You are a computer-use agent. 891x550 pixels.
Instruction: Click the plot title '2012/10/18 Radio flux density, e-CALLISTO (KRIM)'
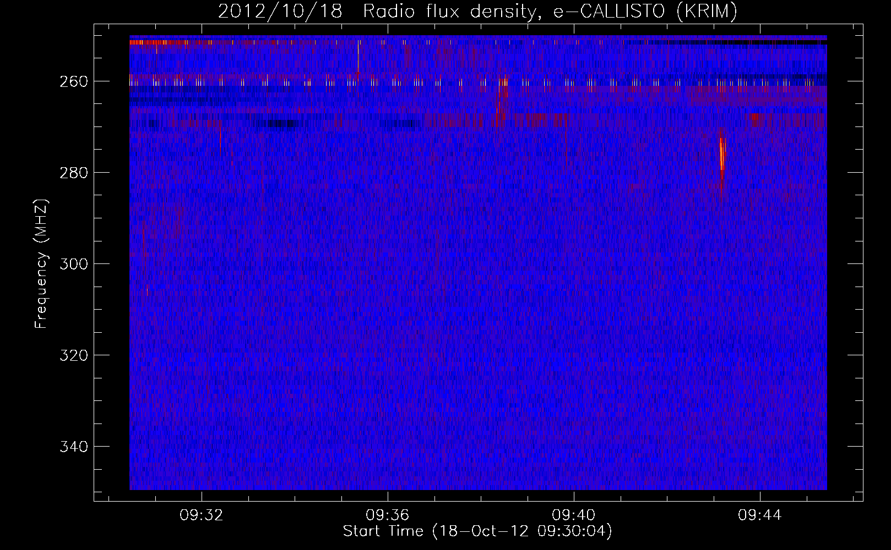pos(477,12)
